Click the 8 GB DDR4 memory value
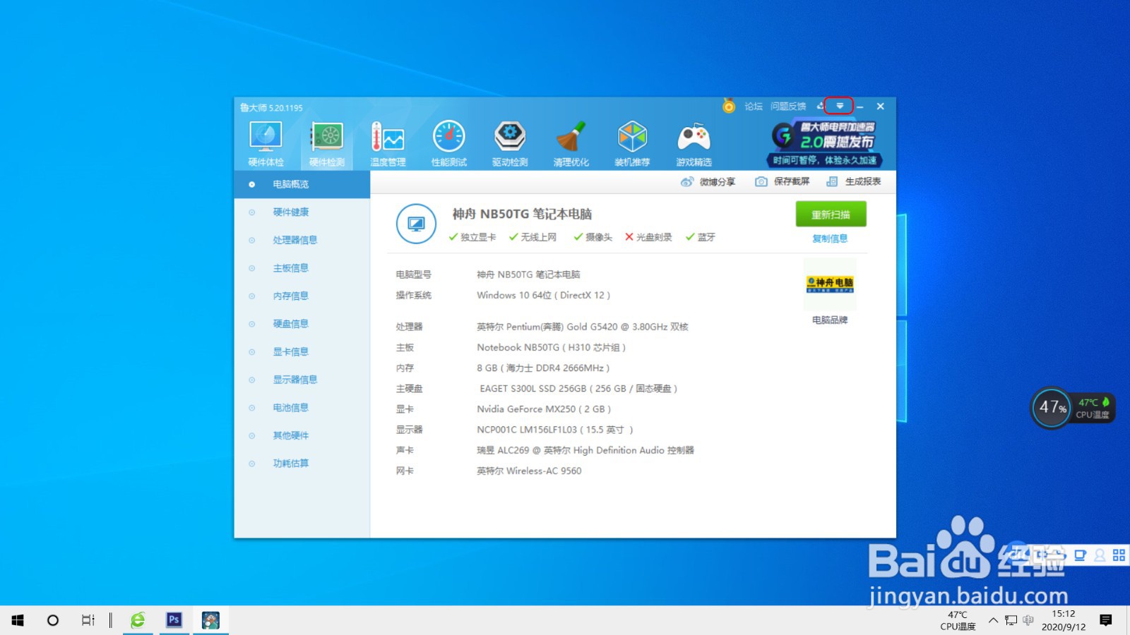 (543, 368)
